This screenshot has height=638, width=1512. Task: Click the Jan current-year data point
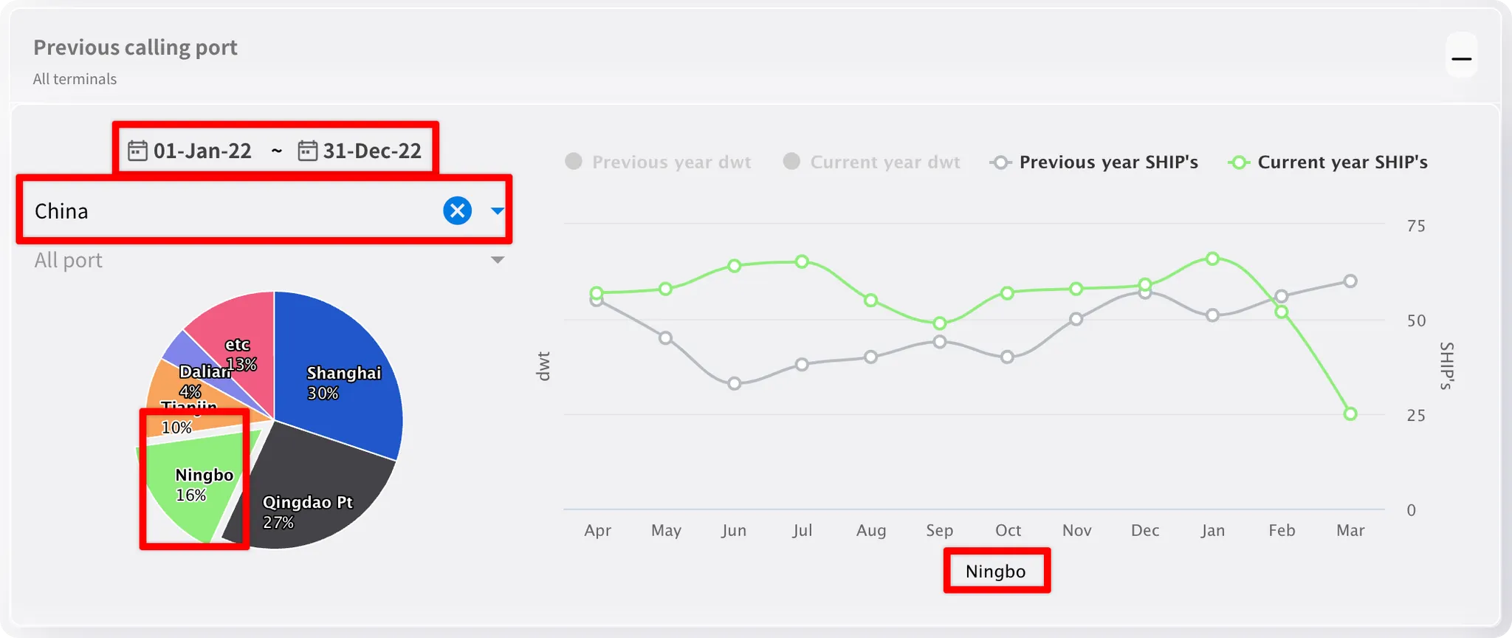pos(1213,259)
